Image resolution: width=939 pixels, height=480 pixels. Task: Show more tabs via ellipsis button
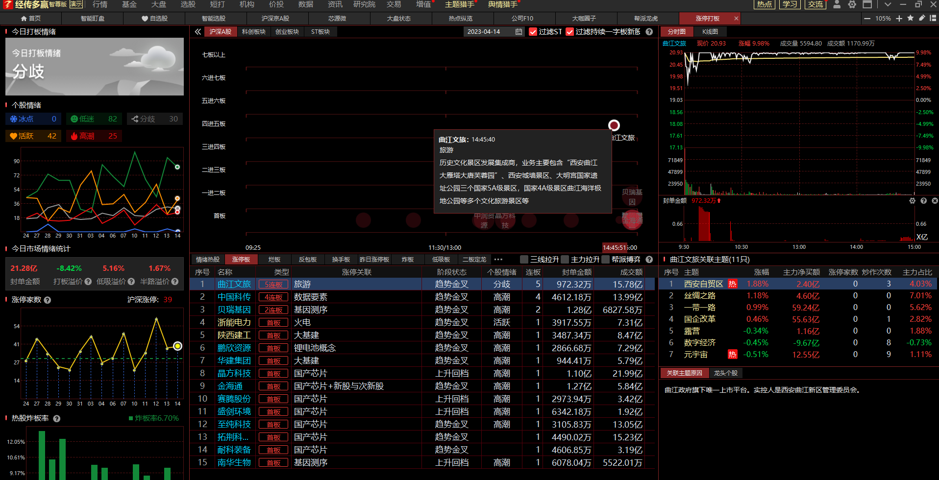click(x=498, y=260)
